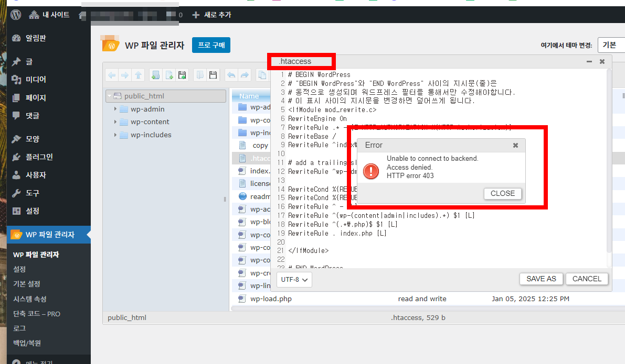Open 단축 코드 – PRO submenu item
The image size is (625, 364).
click(37, 314)
